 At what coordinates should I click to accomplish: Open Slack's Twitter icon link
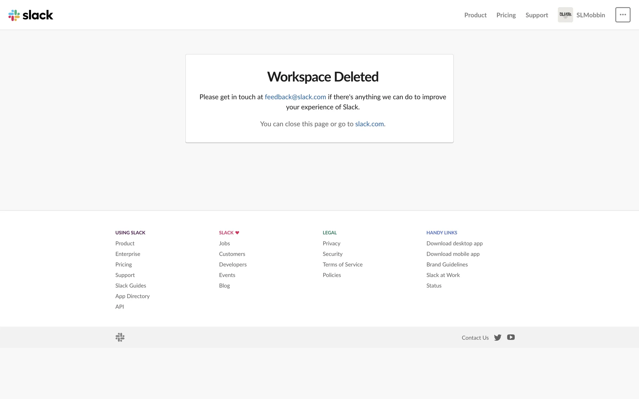pos(498,337)
